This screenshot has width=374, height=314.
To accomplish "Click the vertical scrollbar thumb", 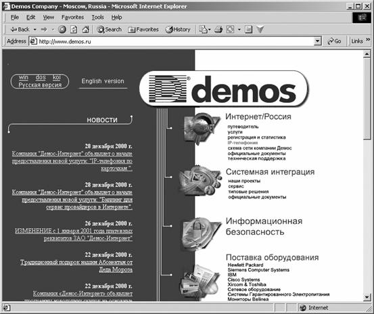I will coord(367,99).
